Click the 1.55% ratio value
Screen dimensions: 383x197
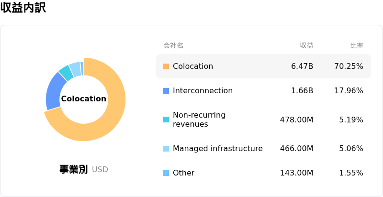[x=351, y=173]
